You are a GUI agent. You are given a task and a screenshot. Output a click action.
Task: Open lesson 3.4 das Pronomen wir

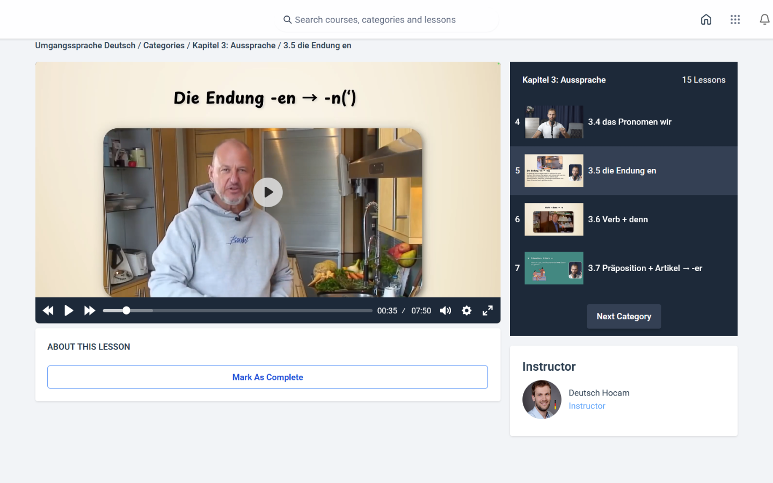coord(629,122)
